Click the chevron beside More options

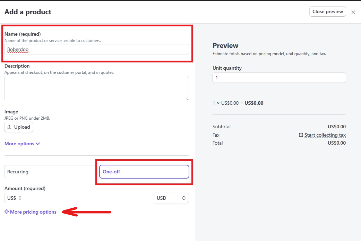38,144
